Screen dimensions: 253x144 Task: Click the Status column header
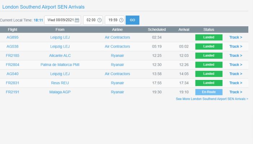209,29
